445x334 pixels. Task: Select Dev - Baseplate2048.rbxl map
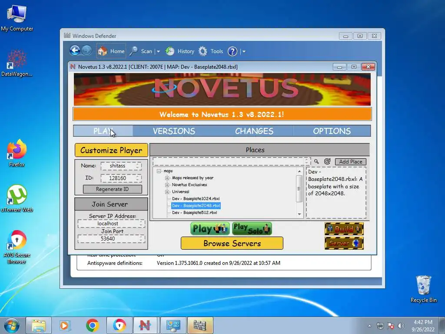tap(196, 206)
